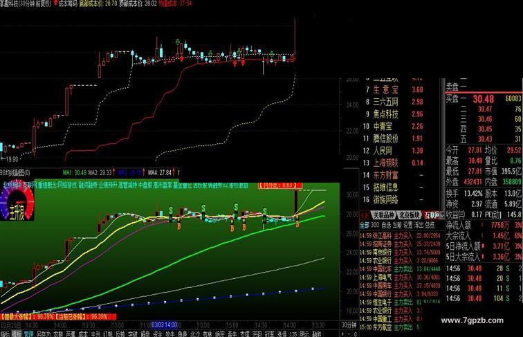Screen dimensions: 523x337
Task: Click the 腾信股份 stock row
Action: coord(394,138)
